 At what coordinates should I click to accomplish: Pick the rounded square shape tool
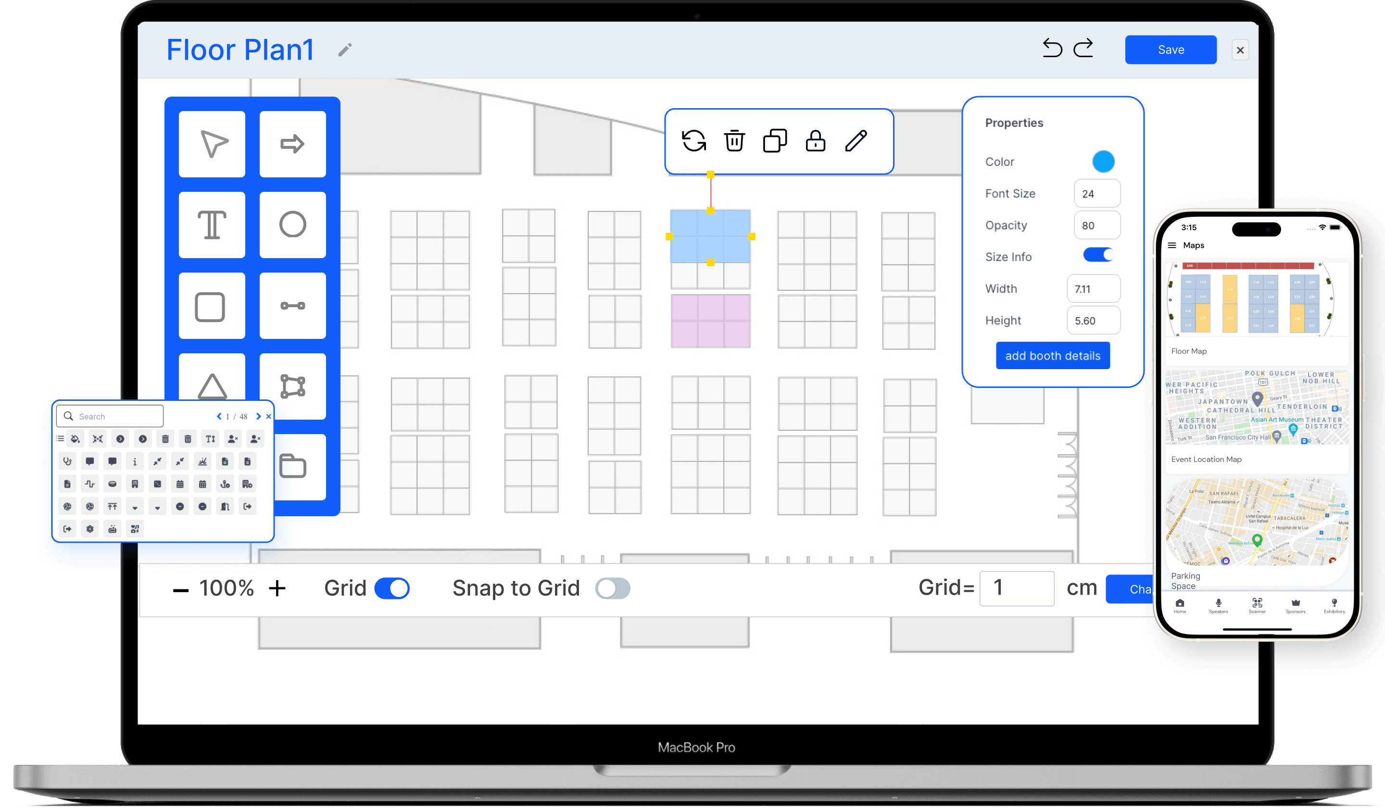pyautogui.click(x=212, y=305)
